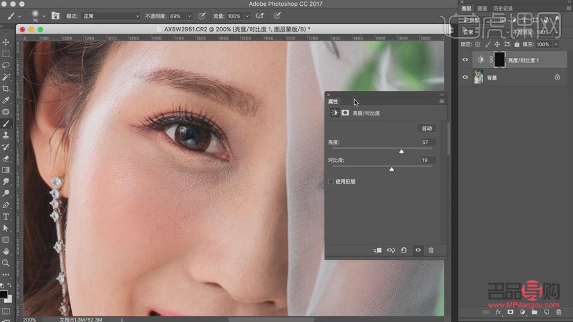Click the layer mask icon in Properties header
Screen dimensions: 573x322
(x=345, y=113)
